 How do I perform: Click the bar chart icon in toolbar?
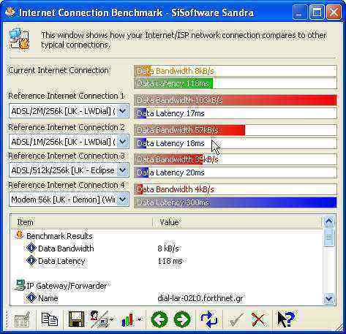coord(127,319)
